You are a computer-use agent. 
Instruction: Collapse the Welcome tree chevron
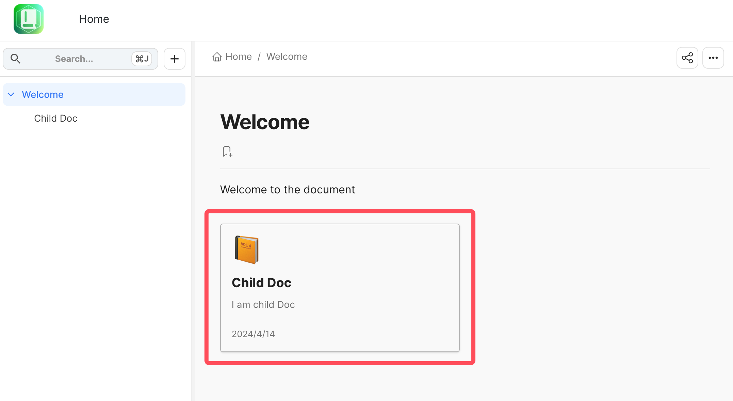(x=11, y=94)
